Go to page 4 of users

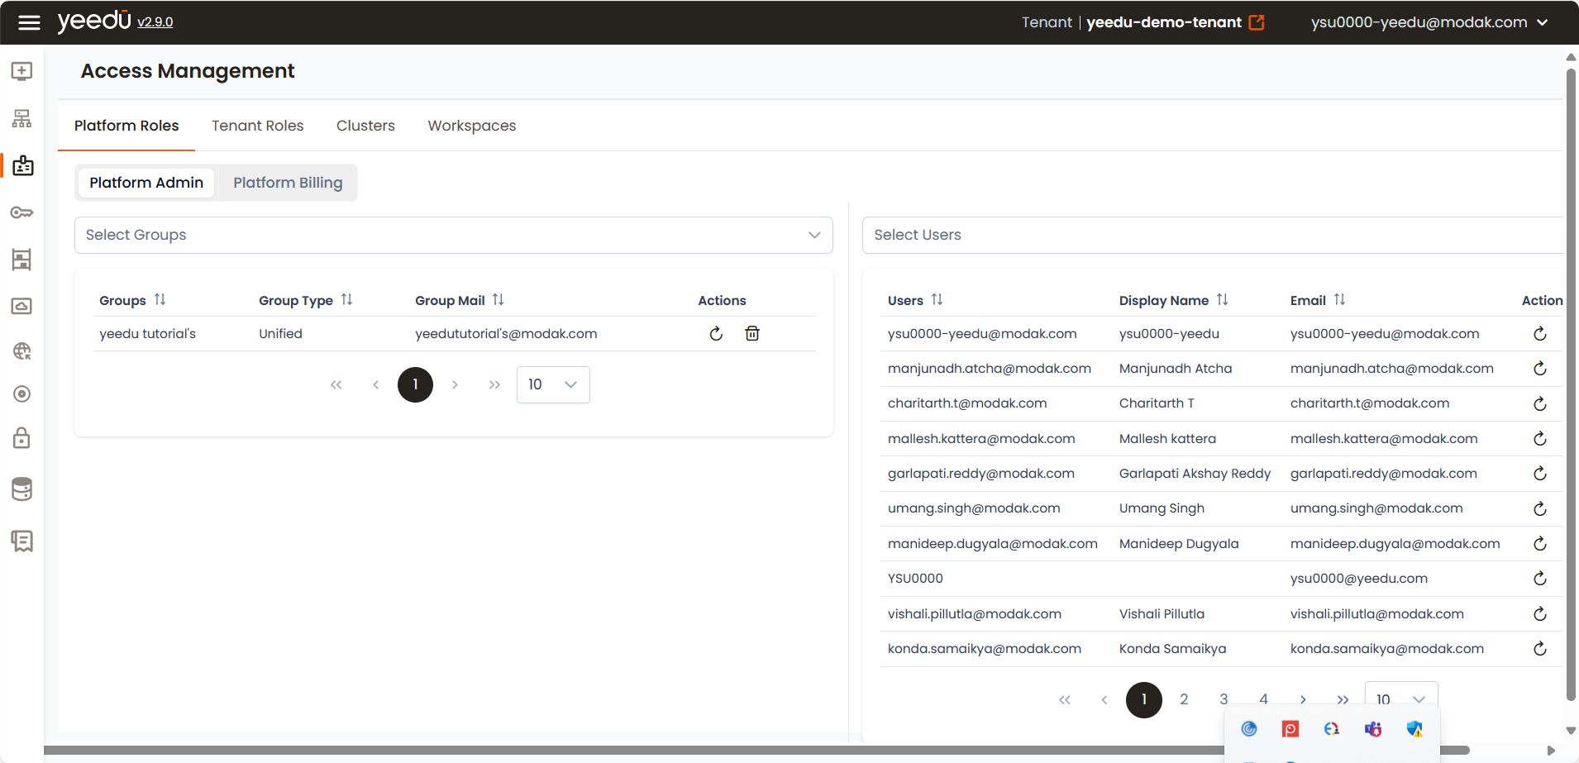coord(1263,699)
